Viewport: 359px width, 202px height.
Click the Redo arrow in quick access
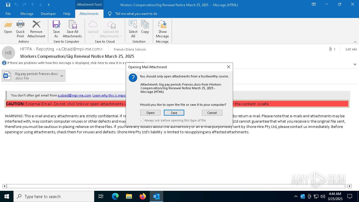[x=24, y=5]
